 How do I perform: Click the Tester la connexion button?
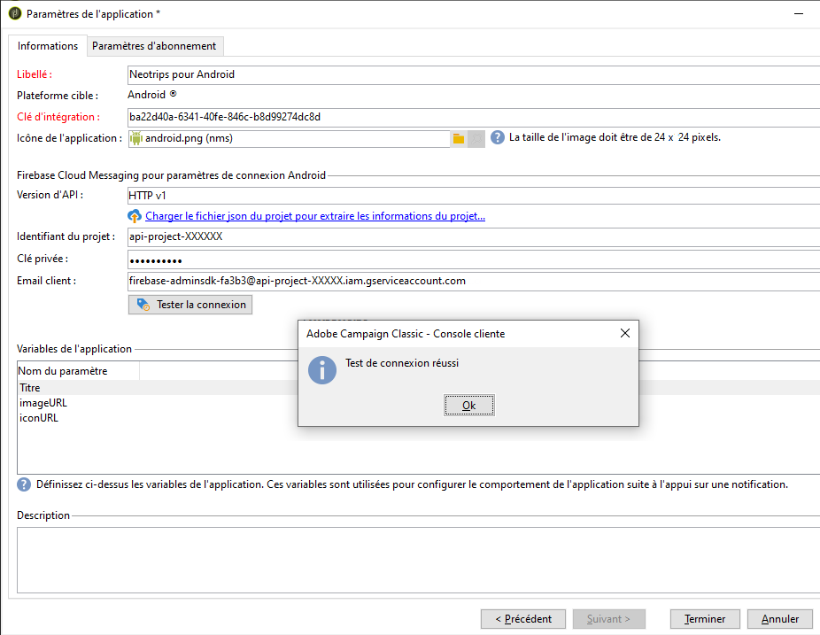click(190, 305)
